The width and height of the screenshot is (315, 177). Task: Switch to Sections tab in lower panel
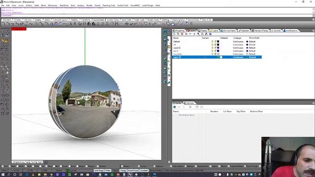click(x=189, y=103)
